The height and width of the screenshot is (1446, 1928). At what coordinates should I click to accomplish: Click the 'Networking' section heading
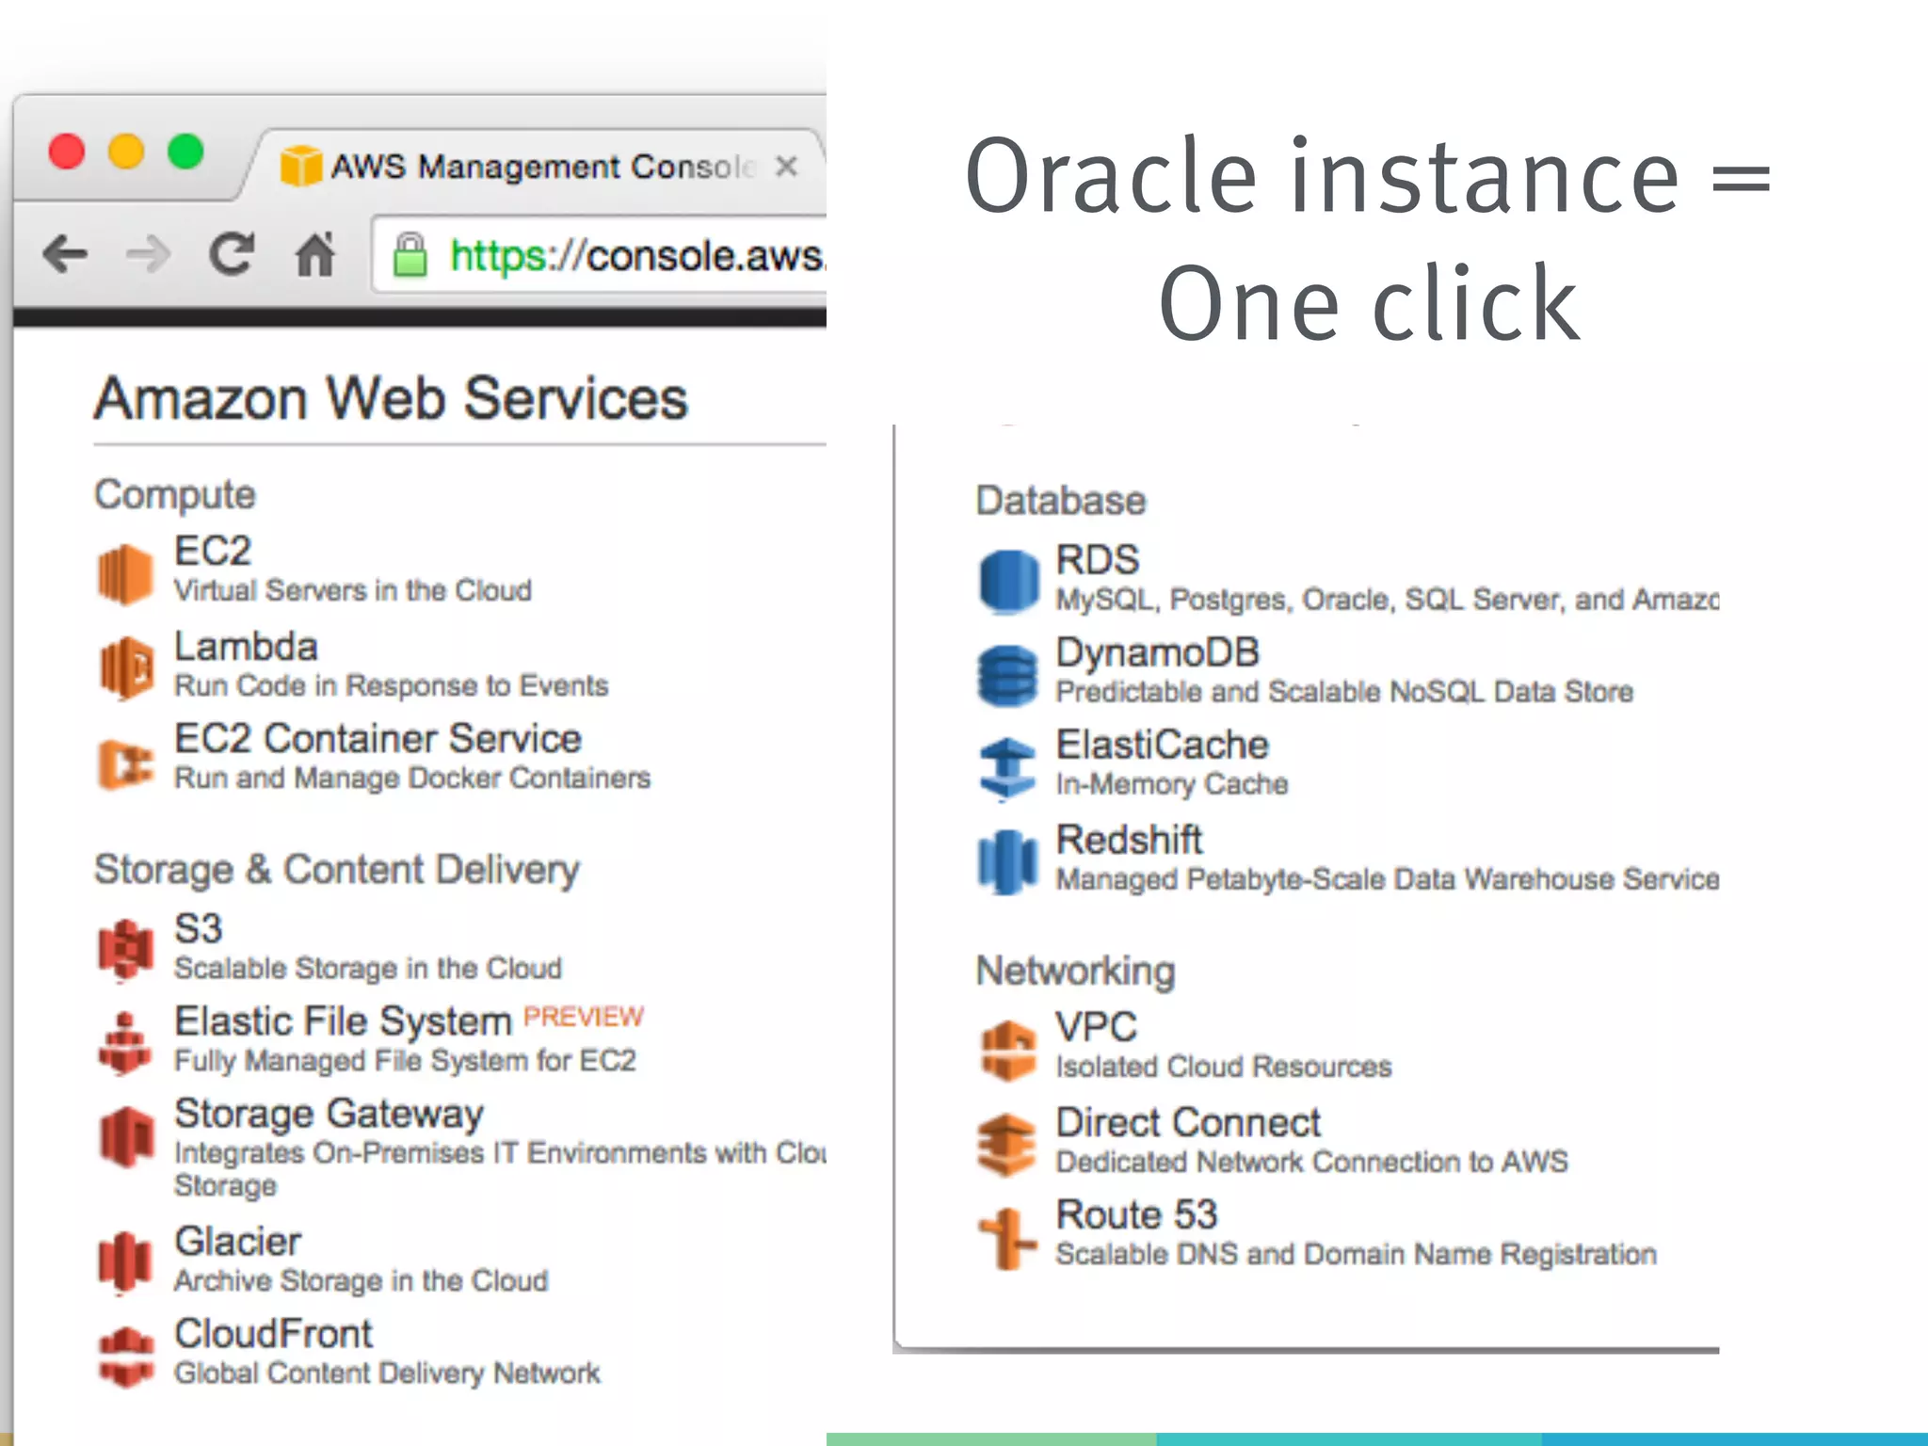pos(1076,971)
